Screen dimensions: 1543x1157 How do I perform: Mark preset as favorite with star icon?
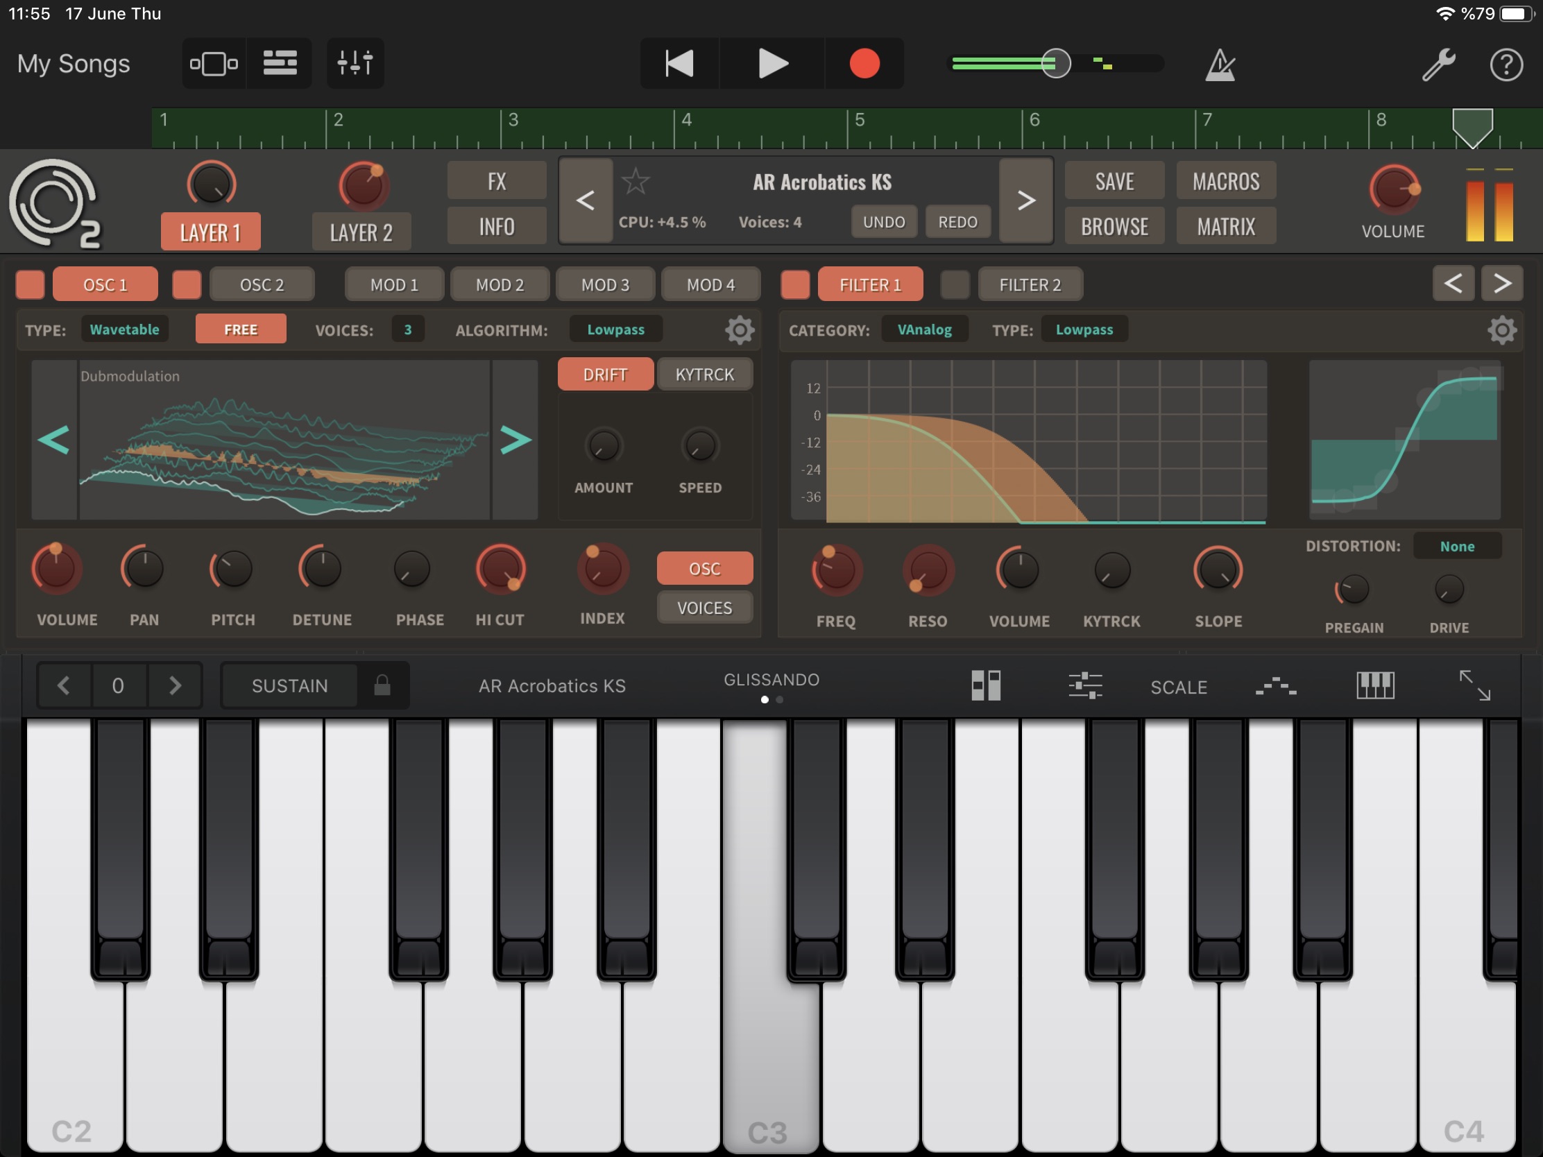click(x=636, y=182)
